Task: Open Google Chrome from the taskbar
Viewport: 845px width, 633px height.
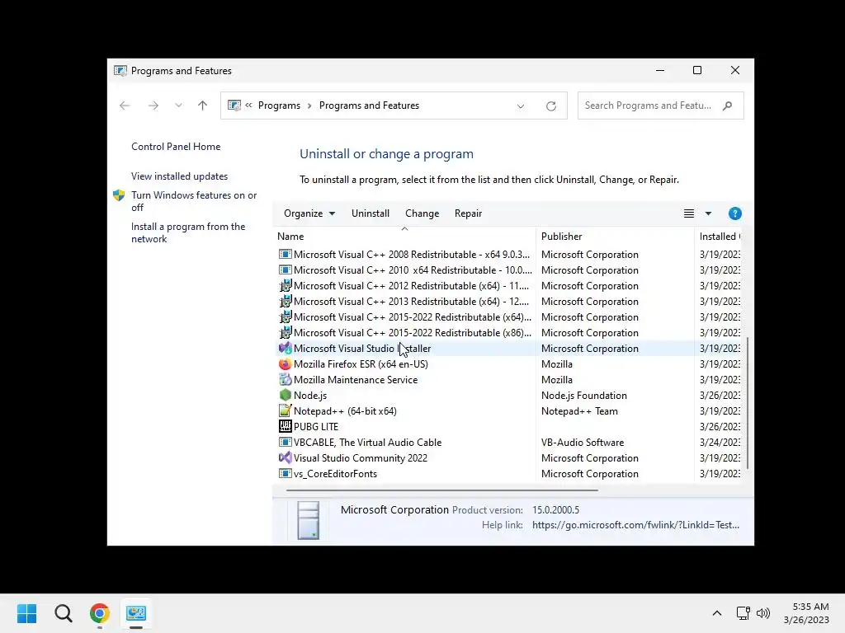Action: (x=100, y=613)
